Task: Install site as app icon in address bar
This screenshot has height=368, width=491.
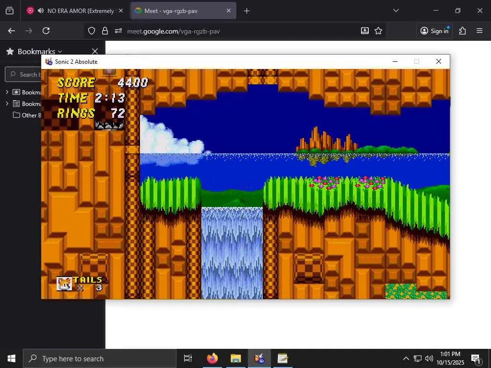Action: click(365, 31)
